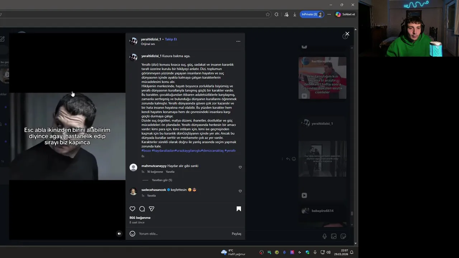Reply to mahmutcaneyyy's comment
Image resolution: width=459 pixels, height=258 pixels.
coord(170,172)
